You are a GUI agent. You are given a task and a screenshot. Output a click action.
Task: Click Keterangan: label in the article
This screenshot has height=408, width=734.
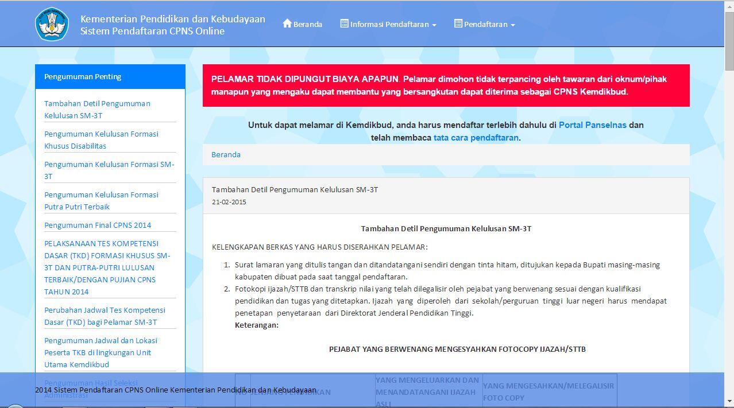(x=257, y=325)
